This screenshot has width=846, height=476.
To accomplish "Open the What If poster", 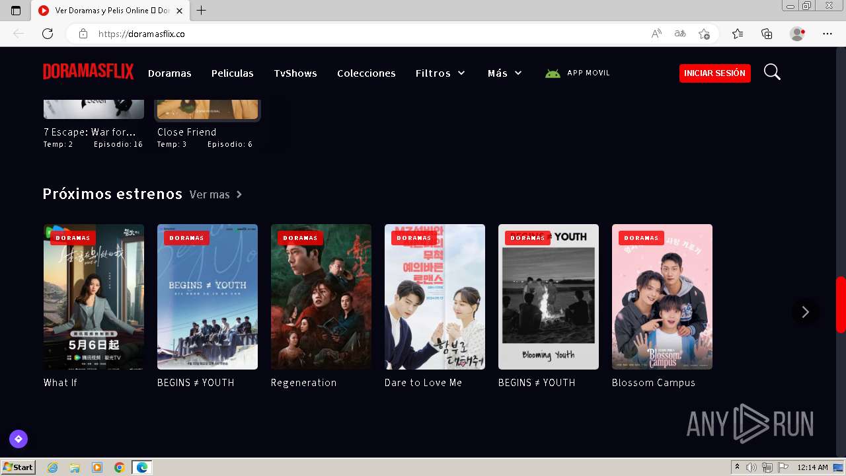I will (94, 297).
